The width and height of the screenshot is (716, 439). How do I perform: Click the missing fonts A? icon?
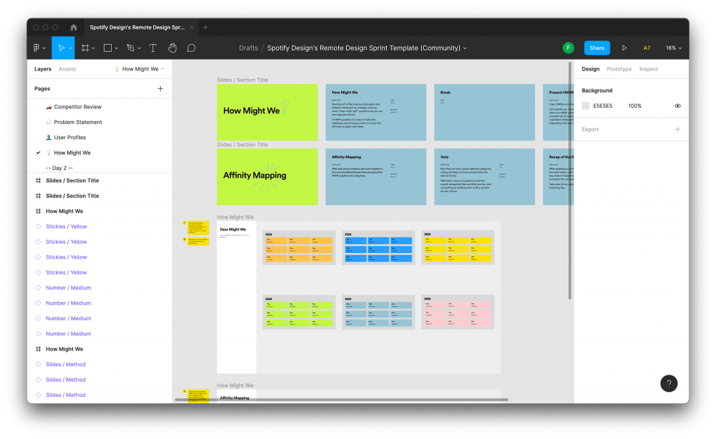pyautogui.click(x=647, y=48)
